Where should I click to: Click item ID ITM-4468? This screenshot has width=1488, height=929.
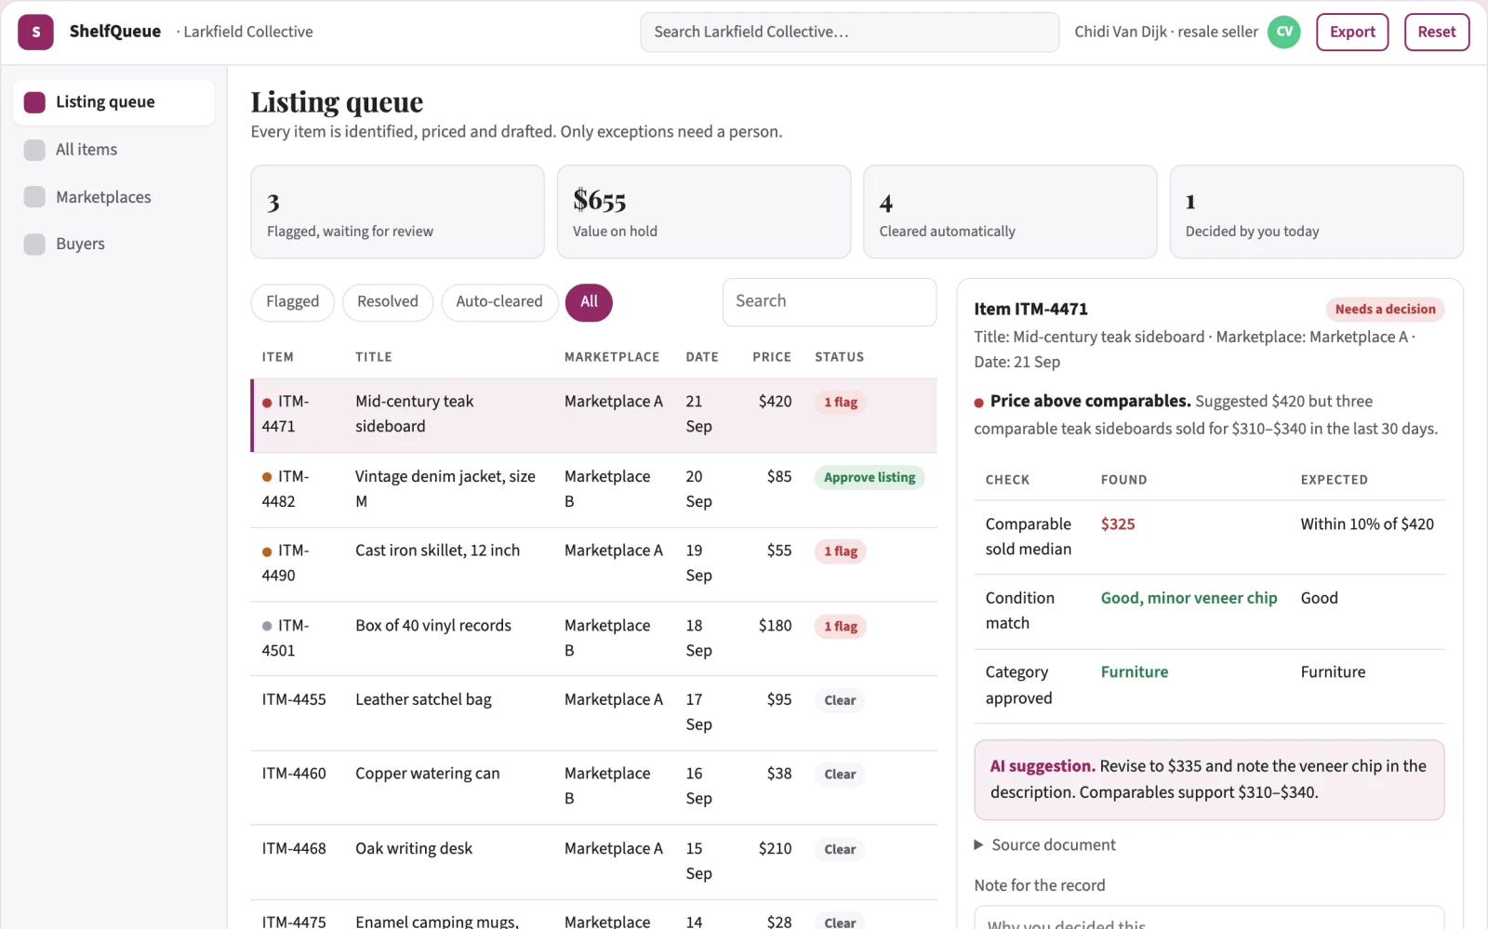294,848
